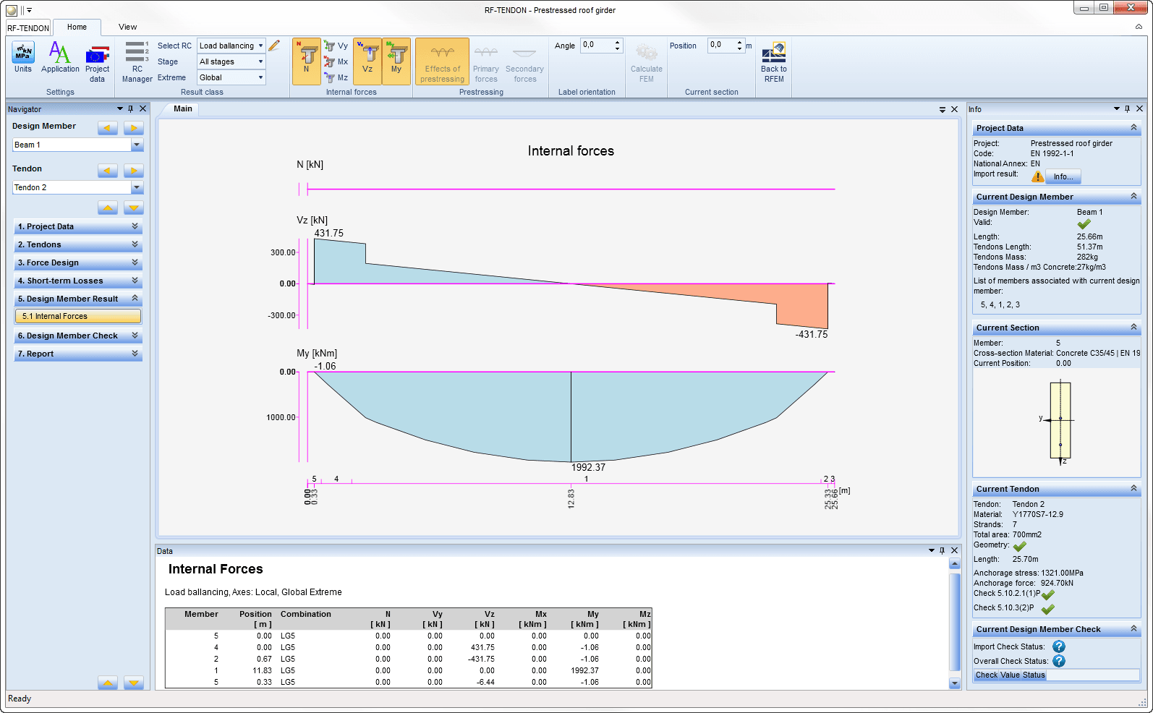Open the Design Member dropdown
The width and height of the screenshot is (1153, 713).
137,145
